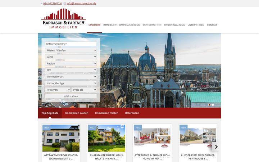Click the phone icon beside 0241-9278417-0
Screen dimensions: 259x162
click(42, 4)
